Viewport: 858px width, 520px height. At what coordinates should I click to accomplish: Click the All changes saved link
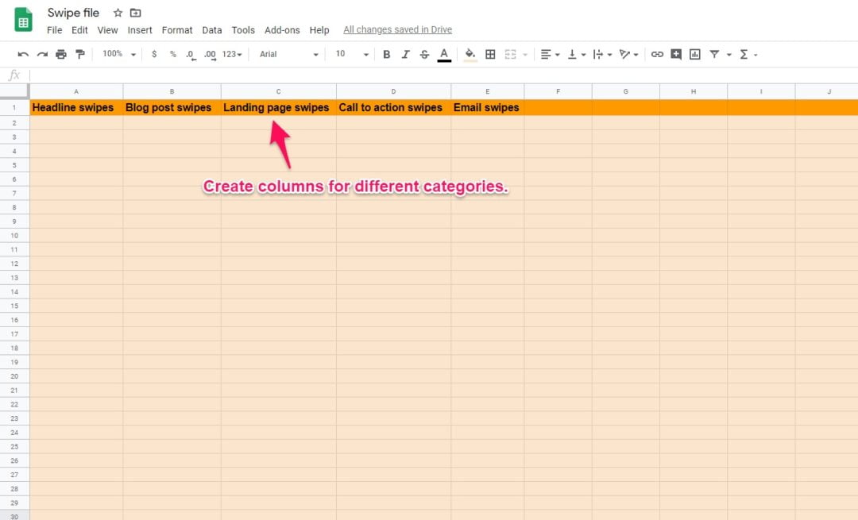click(x=397, y=29)
